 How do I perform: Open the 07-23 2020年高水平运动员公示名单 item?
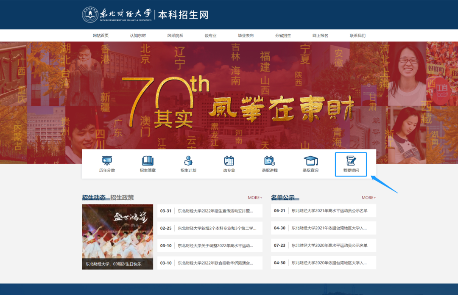click(x=324, y=245)
